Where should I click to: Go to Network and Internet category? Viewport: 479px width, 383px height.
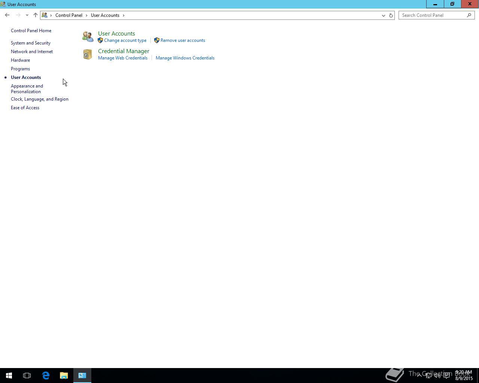(32, 52)
